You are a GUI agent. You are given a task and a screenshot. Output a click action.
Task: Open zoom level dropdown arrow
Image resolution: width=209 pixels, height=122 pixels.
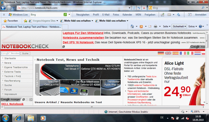[204, 112]
